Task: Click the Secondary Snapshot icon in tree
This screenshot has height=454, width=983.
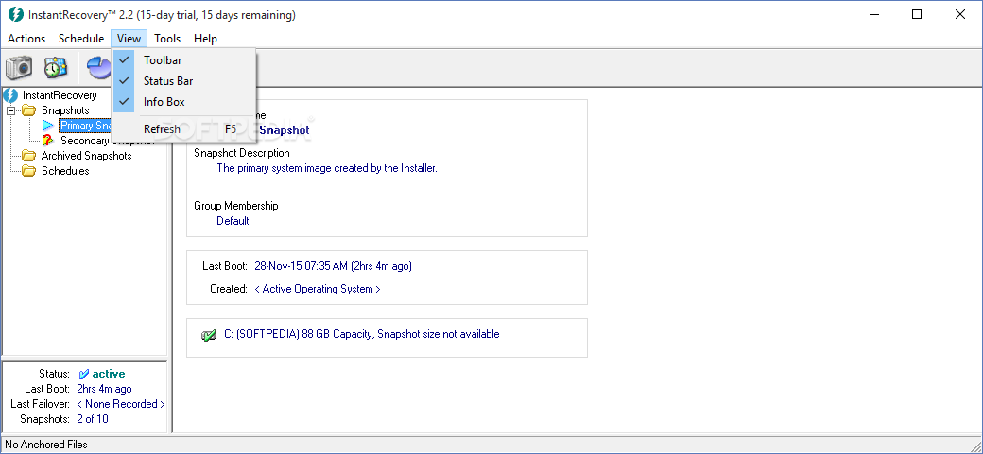Action: (47, 141)
